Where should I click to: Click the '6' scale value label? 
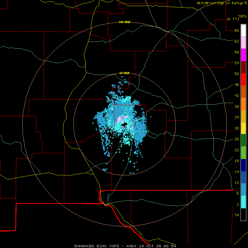[x=238, y=193]
